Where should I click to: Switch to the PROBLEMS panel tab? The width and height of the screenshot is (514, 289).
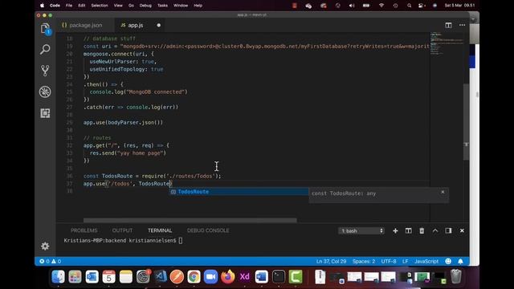(84, 230)
